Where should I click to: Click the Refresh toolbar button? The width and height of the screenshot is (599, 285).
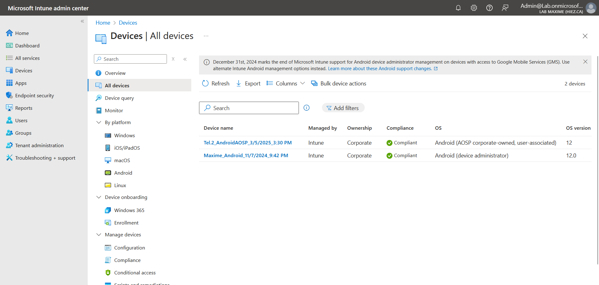[x=216, y=84]
